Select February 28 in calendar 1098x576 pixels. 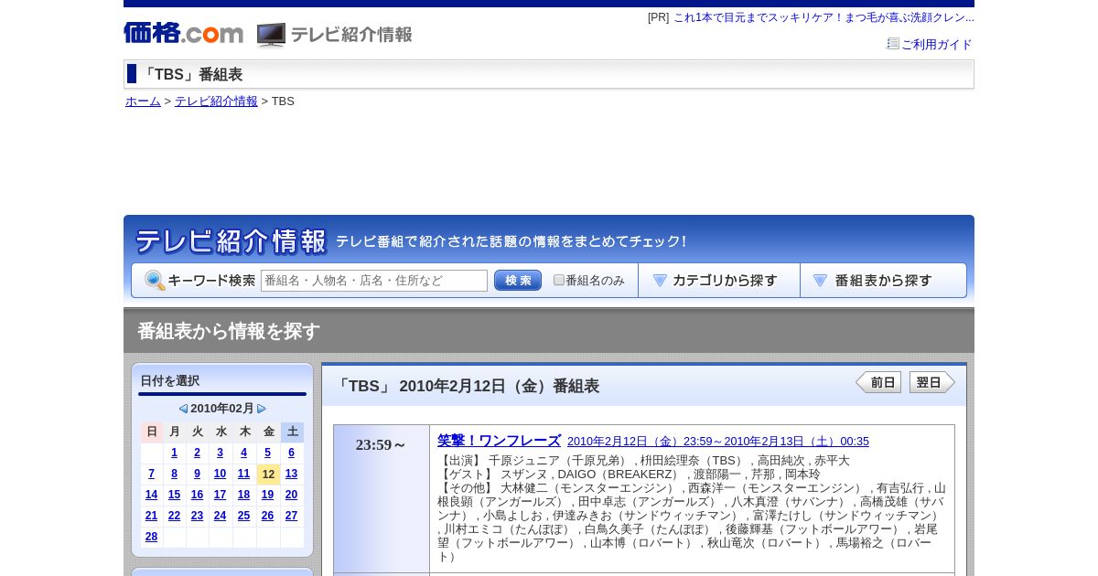(x=152, y=537)
